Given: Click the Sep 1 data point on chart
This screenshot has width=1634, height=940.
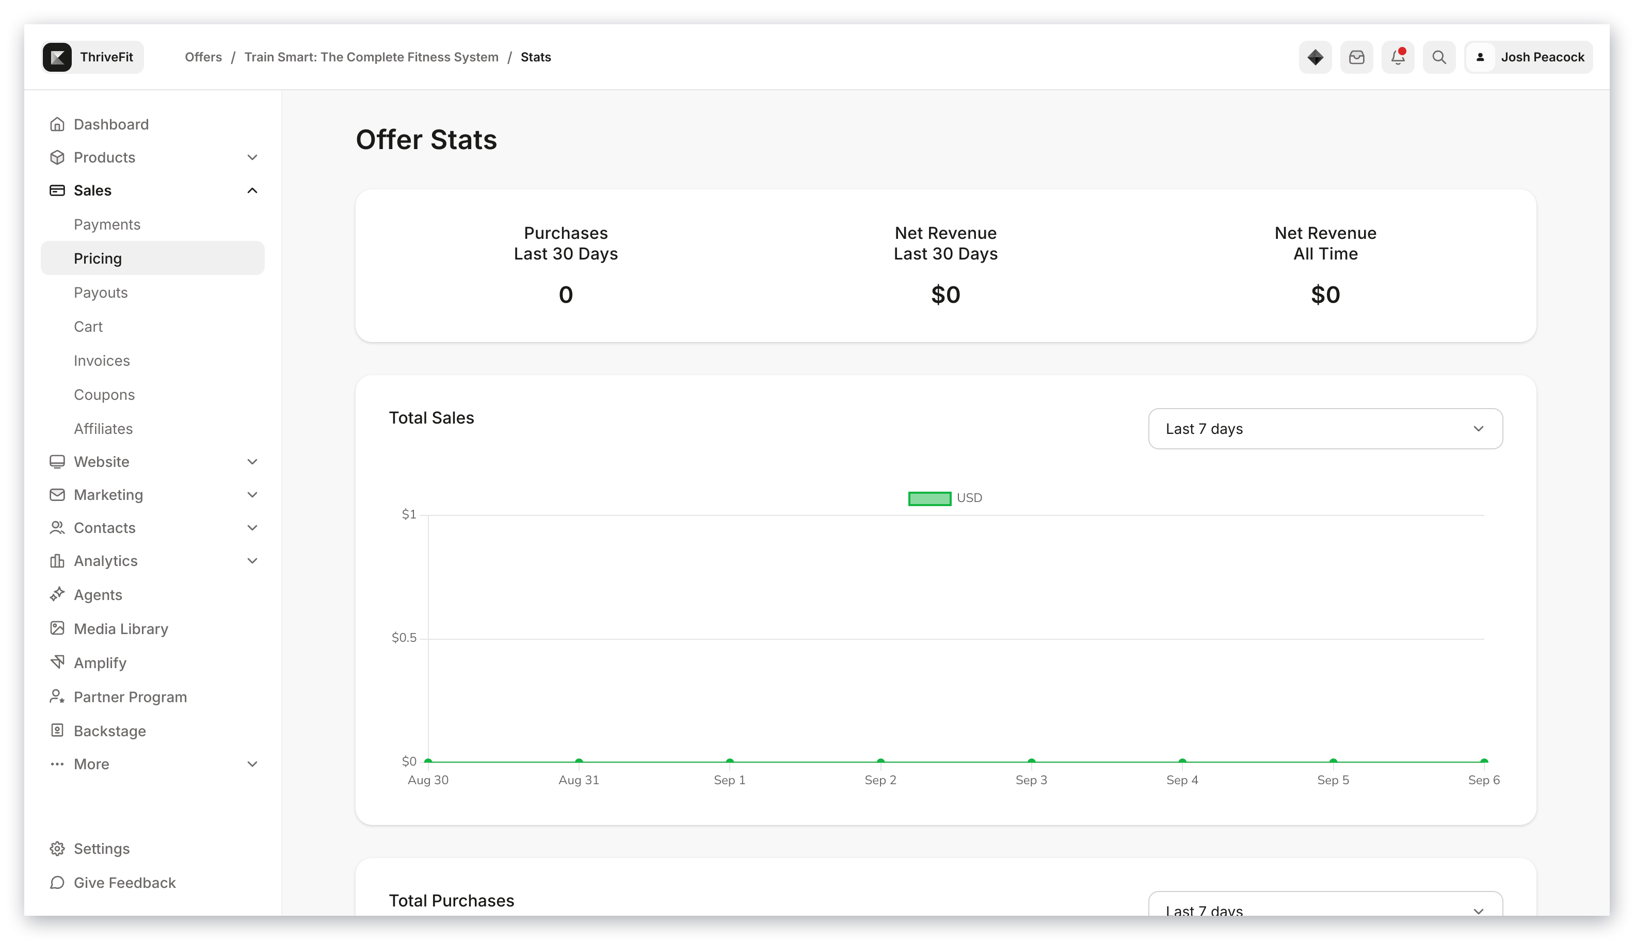Looking at the screenshot, I should point(729,761).
